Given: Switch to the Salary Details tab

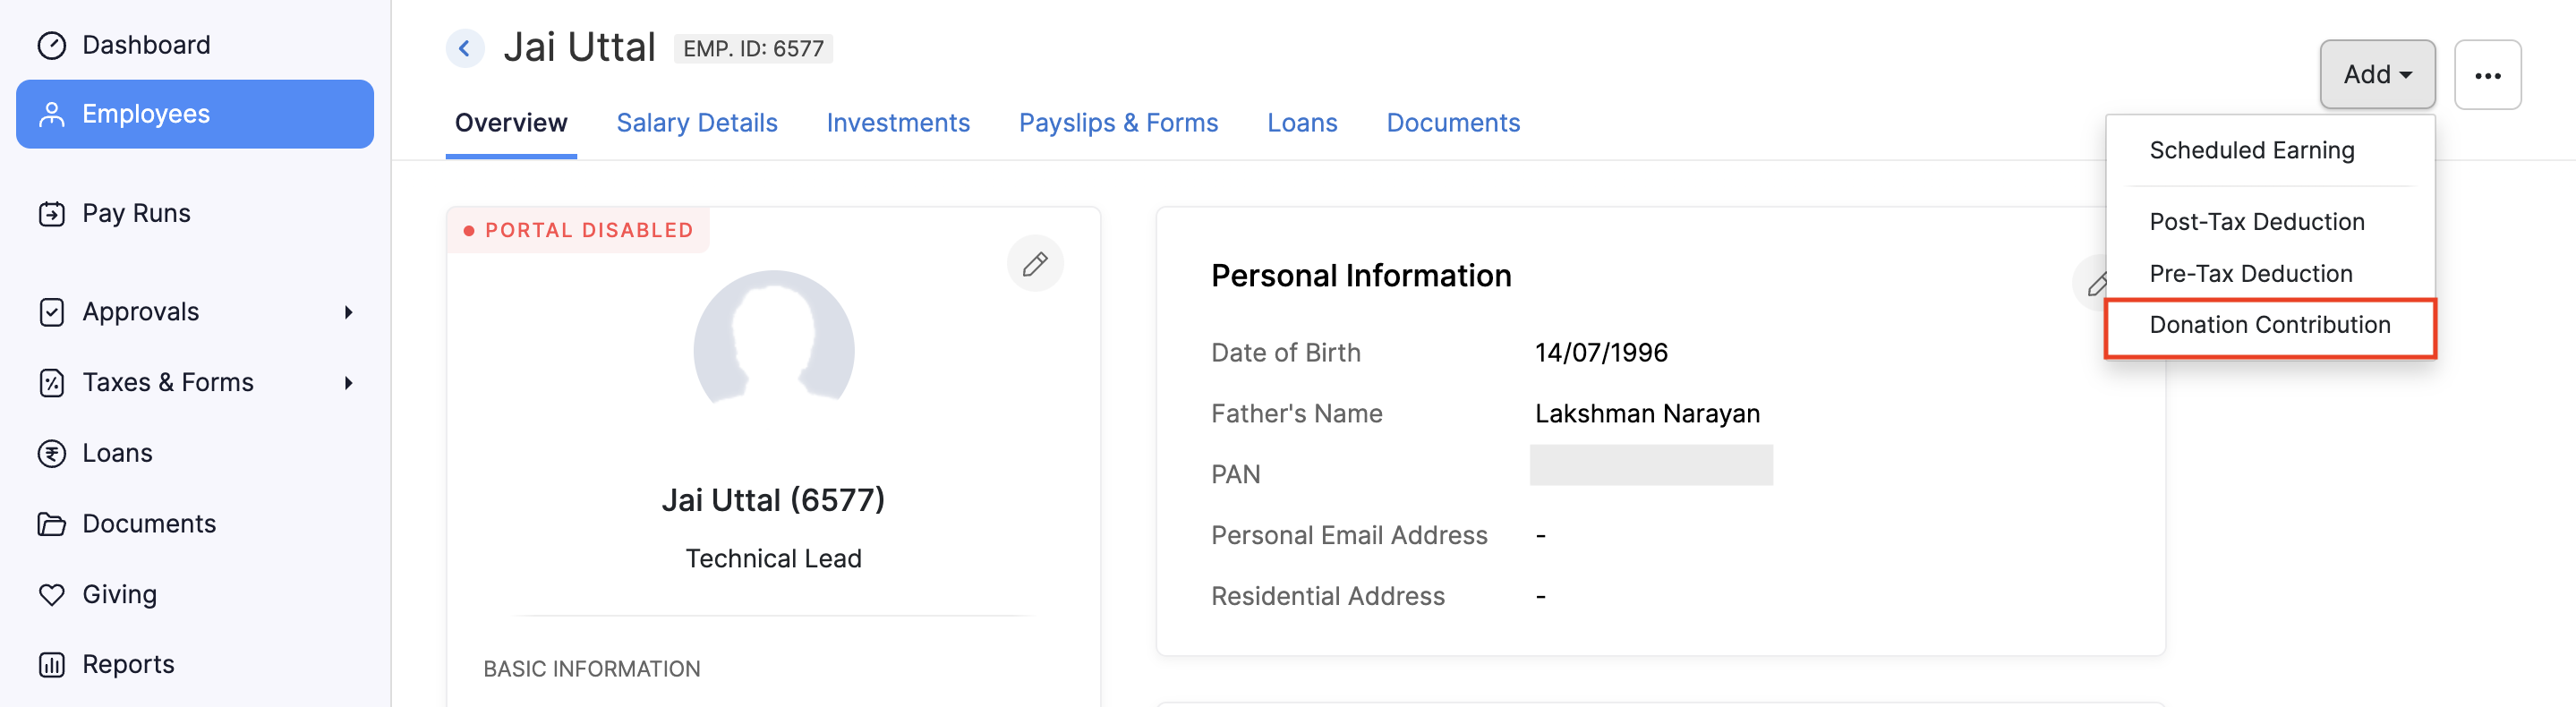Looking at the screenshot, I should point(696,122).
